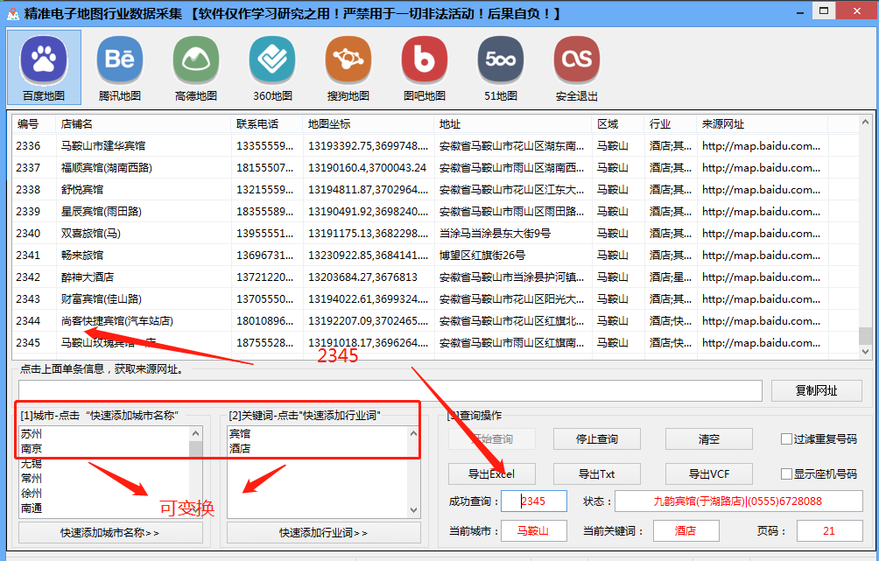879x561 pixels.
Task: Select 徐州 in the city list
Action: (32, 494)
